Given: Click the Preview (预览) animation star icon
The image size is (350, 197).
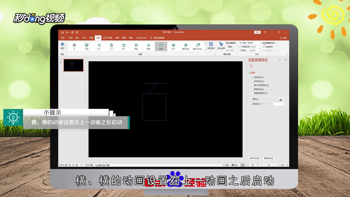Looking at the screenshot, I should coord(62,44).
